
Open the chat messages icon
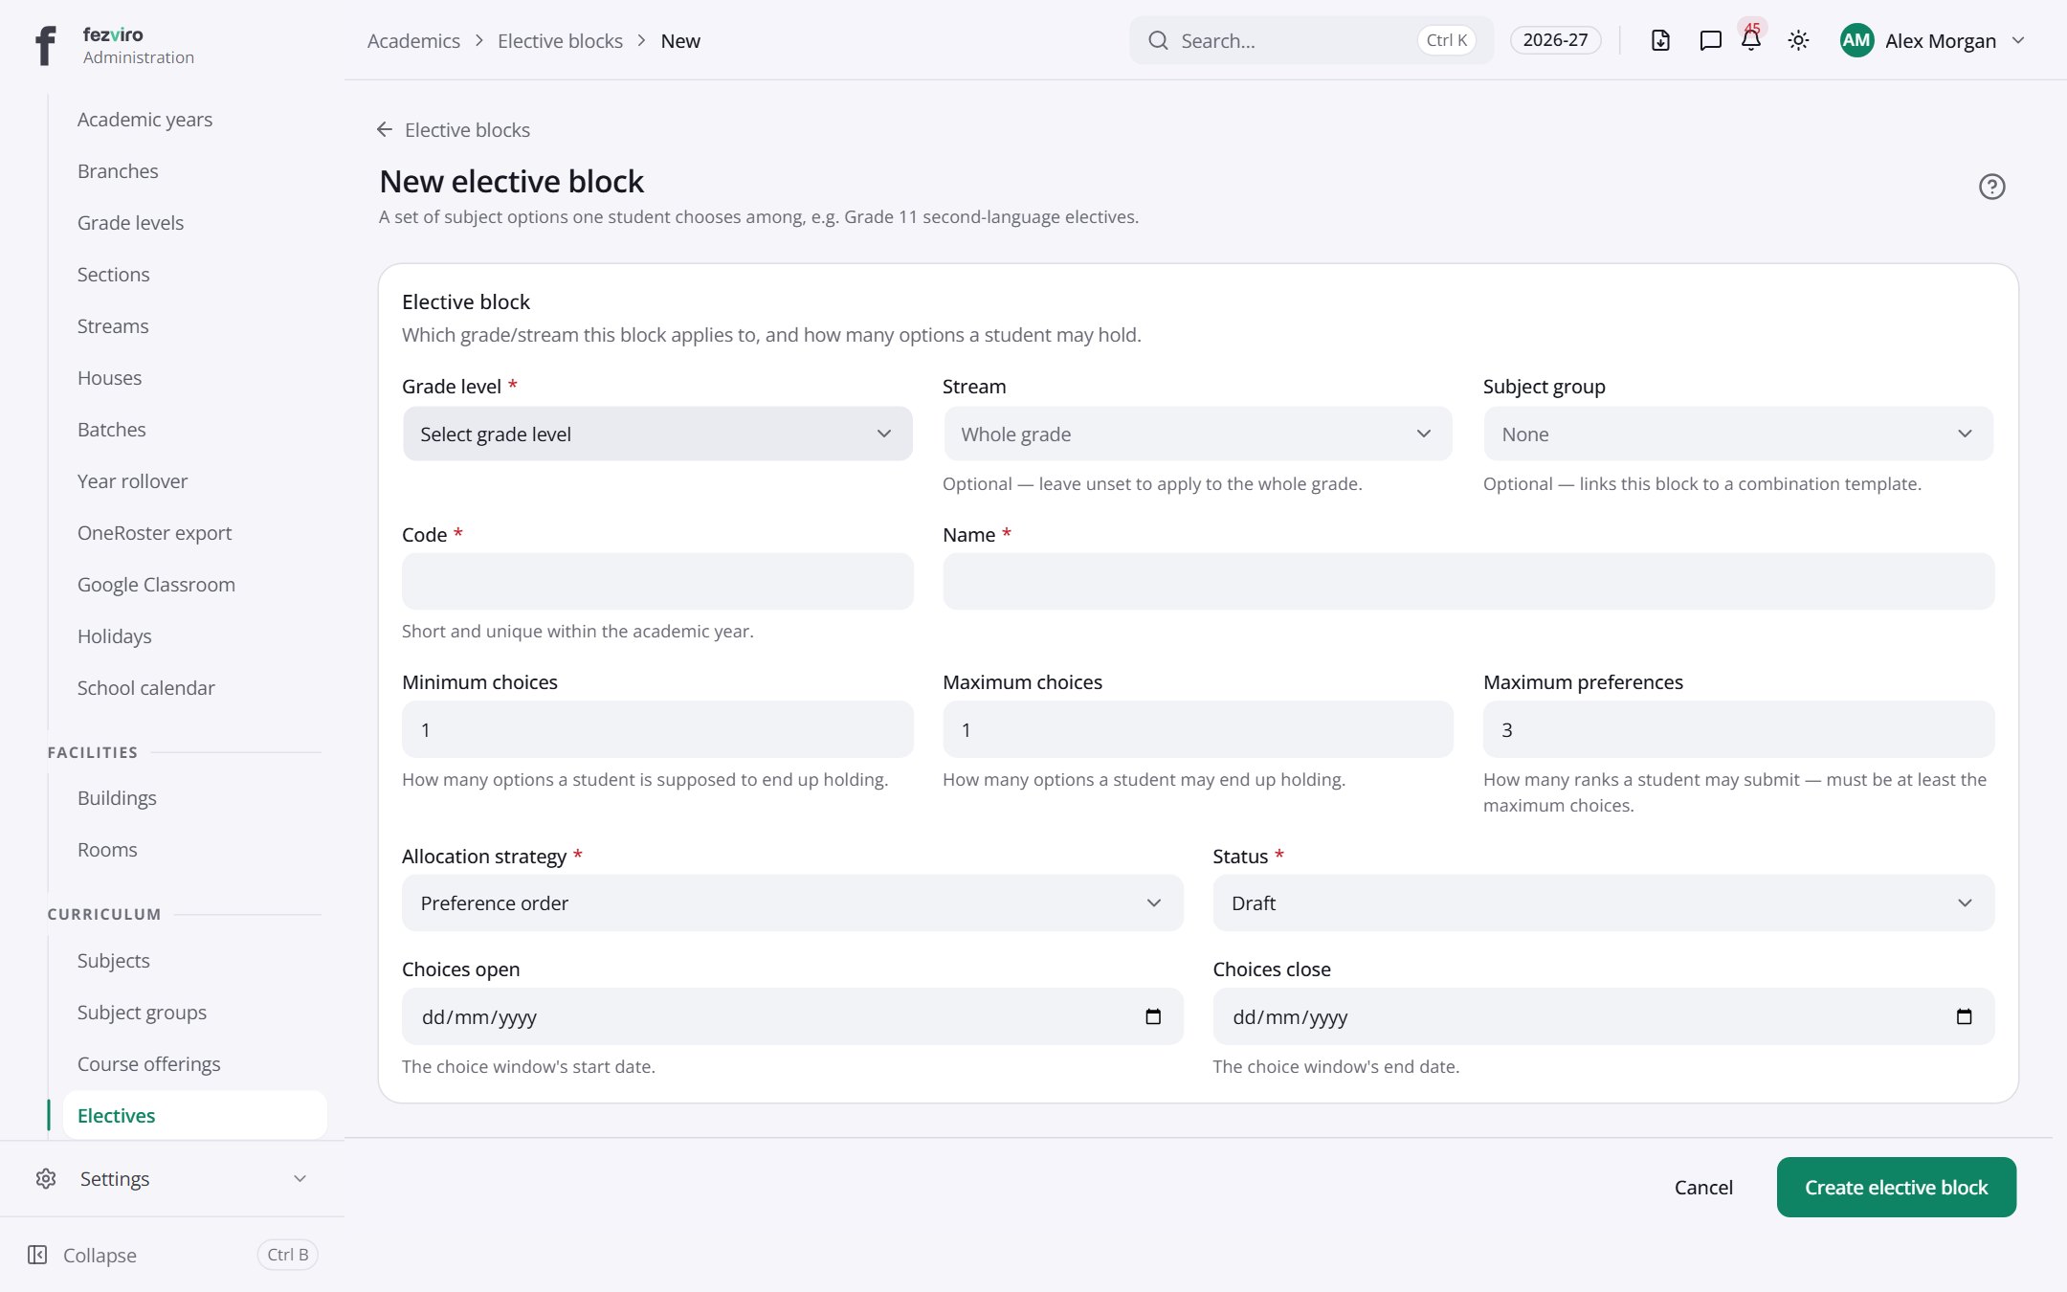(1710, 40)
